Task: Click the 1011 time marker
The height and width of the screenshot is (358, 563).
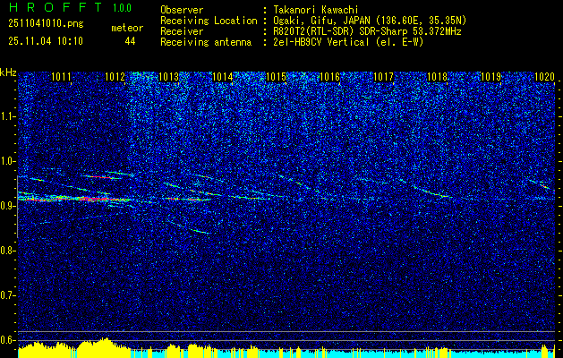Action: pos(61,77)
